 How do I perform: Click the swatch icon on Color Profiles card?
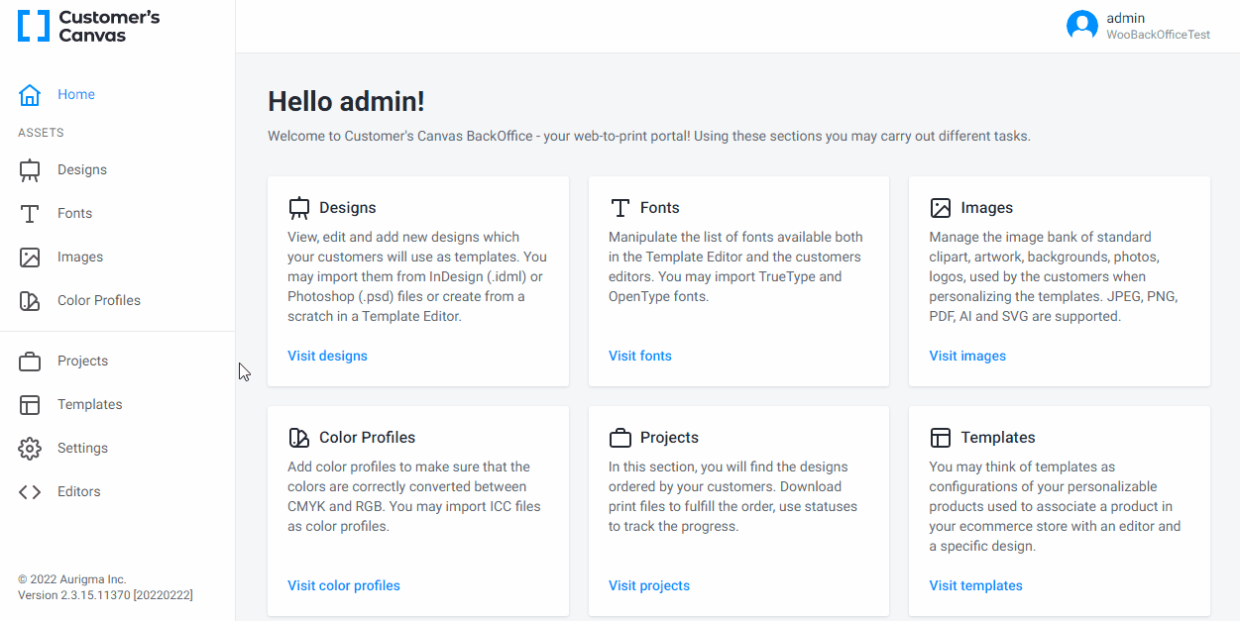pos(299,438)
